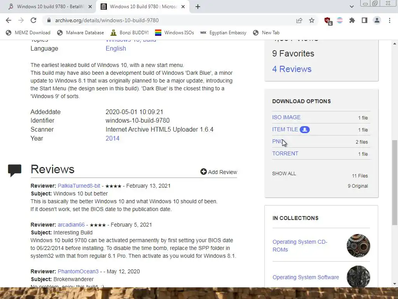Open the New Tab bookmark
This screenshot has height=299, width=398.
266,33
